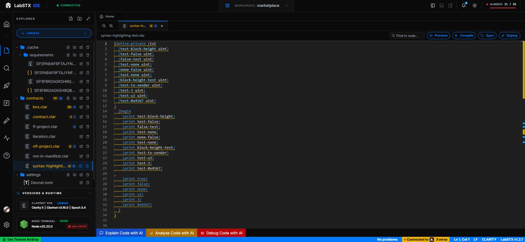
Task: Open the Home icon in left sidebar
Action: coord(7,24)
